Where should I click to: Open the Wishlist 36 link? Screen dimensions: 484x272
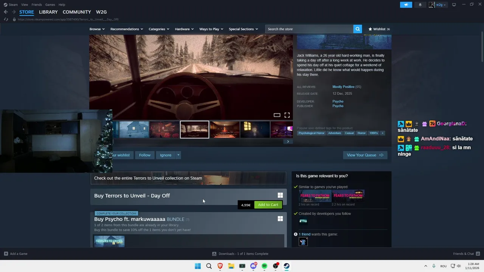point(379,29)
